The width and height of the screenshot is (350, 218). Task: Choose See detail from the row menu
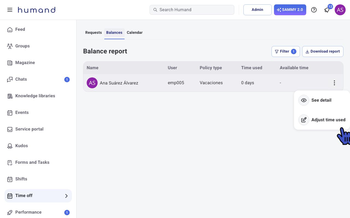[322, 100]
